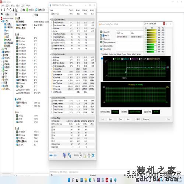Click the Close button in Stability Test
184x184 pixels.
(x=169, y=119)
